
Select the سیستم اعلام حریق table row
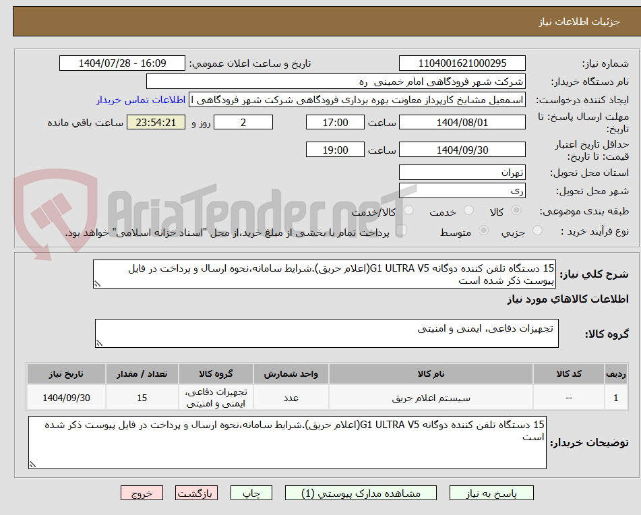pyautogui.click(x=433, y=397)
